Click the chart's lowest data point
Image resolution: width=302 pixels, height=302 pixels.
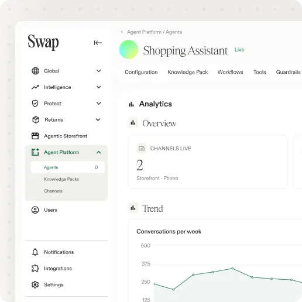pyautogui.click(x=173, y=290)
